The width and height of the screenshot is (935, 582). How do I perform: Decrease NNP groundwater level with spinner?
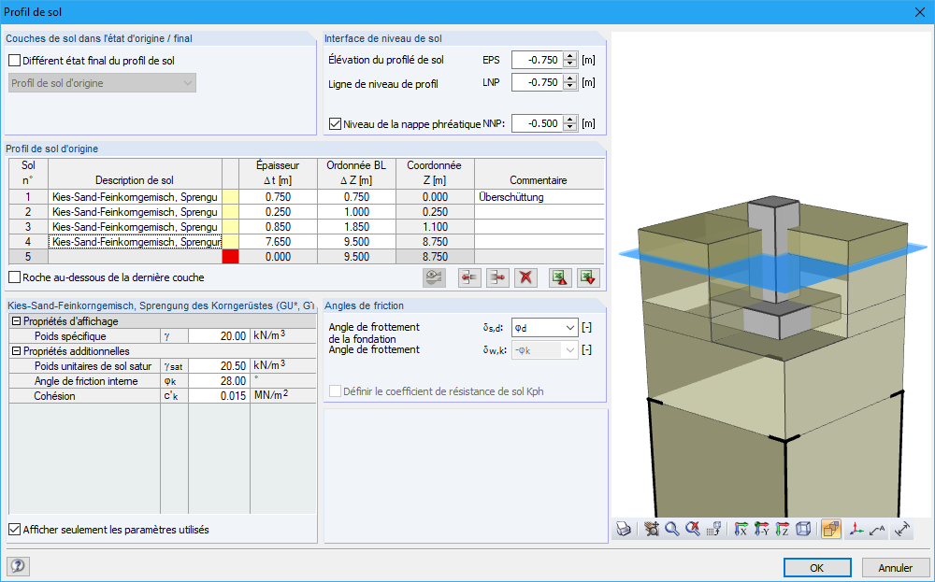click(570, 127)
